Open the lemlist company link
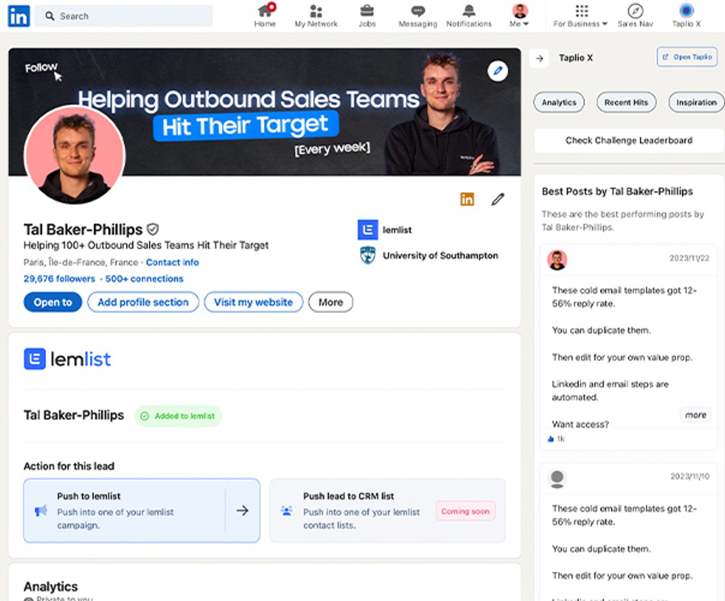 click(x=385, y=230)
